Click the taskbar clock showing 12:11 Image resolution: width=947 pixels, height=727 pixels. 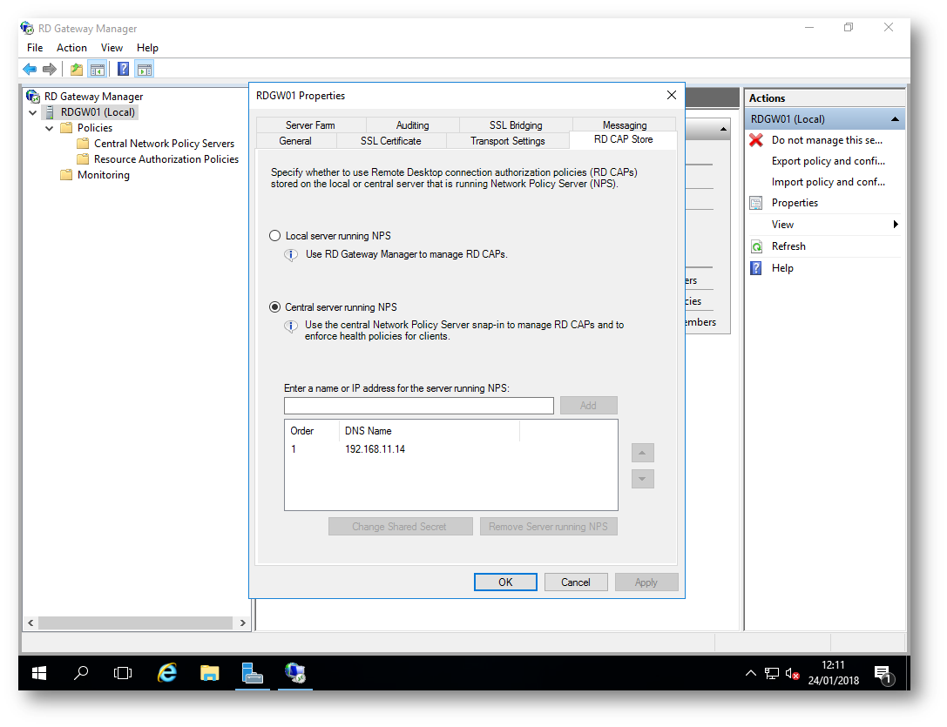833,665
